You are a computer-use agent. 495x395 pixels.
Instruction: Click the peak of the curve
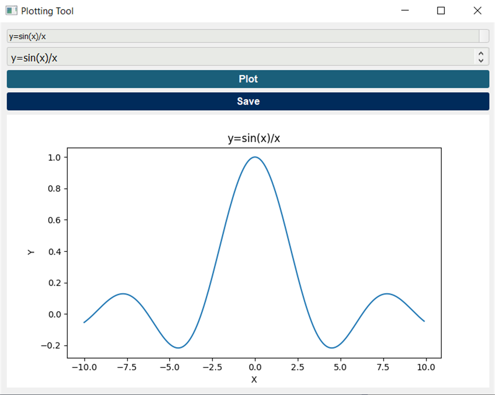[x=255, y=157]
